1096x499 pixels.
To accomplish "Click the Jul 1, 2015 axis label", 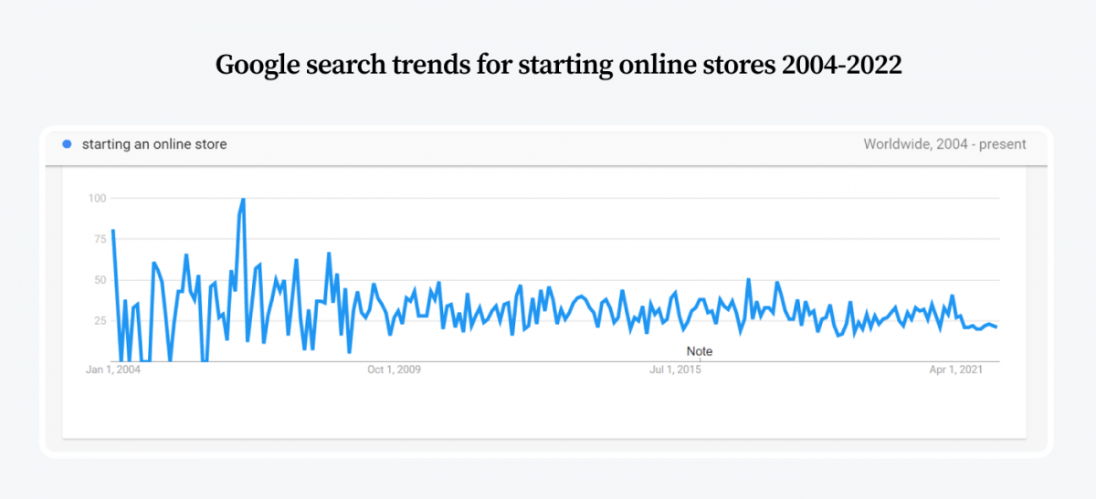I will (675, 369).
